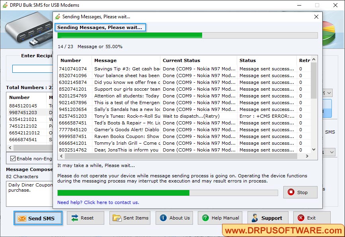Click the message table scroll right arrow
The image size is (345, 237).
pos(307,156)
